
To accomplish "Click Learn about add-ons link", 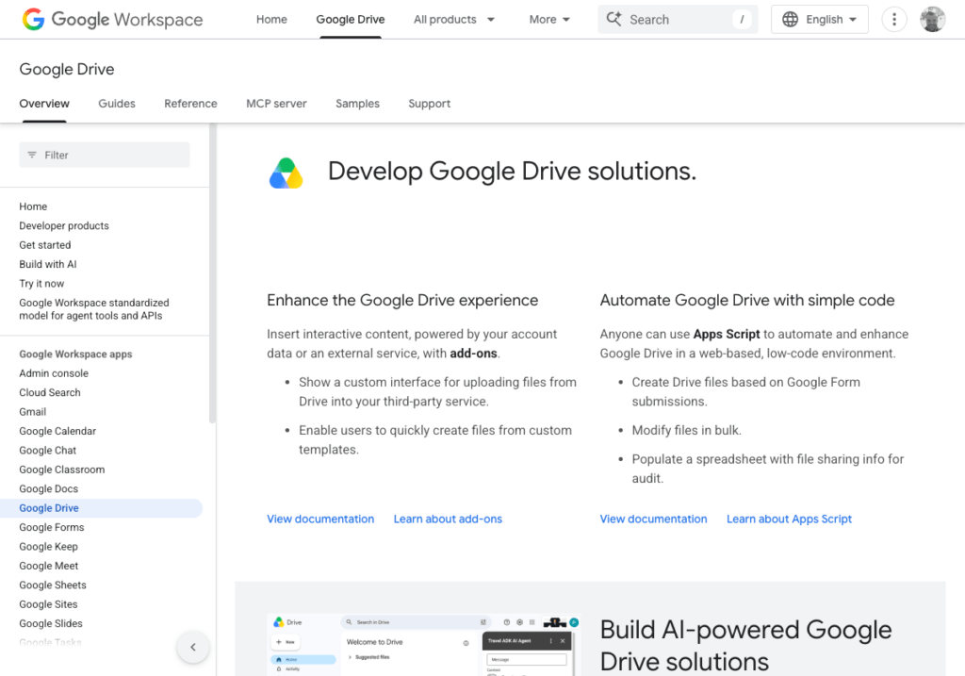I will (448, 519).
